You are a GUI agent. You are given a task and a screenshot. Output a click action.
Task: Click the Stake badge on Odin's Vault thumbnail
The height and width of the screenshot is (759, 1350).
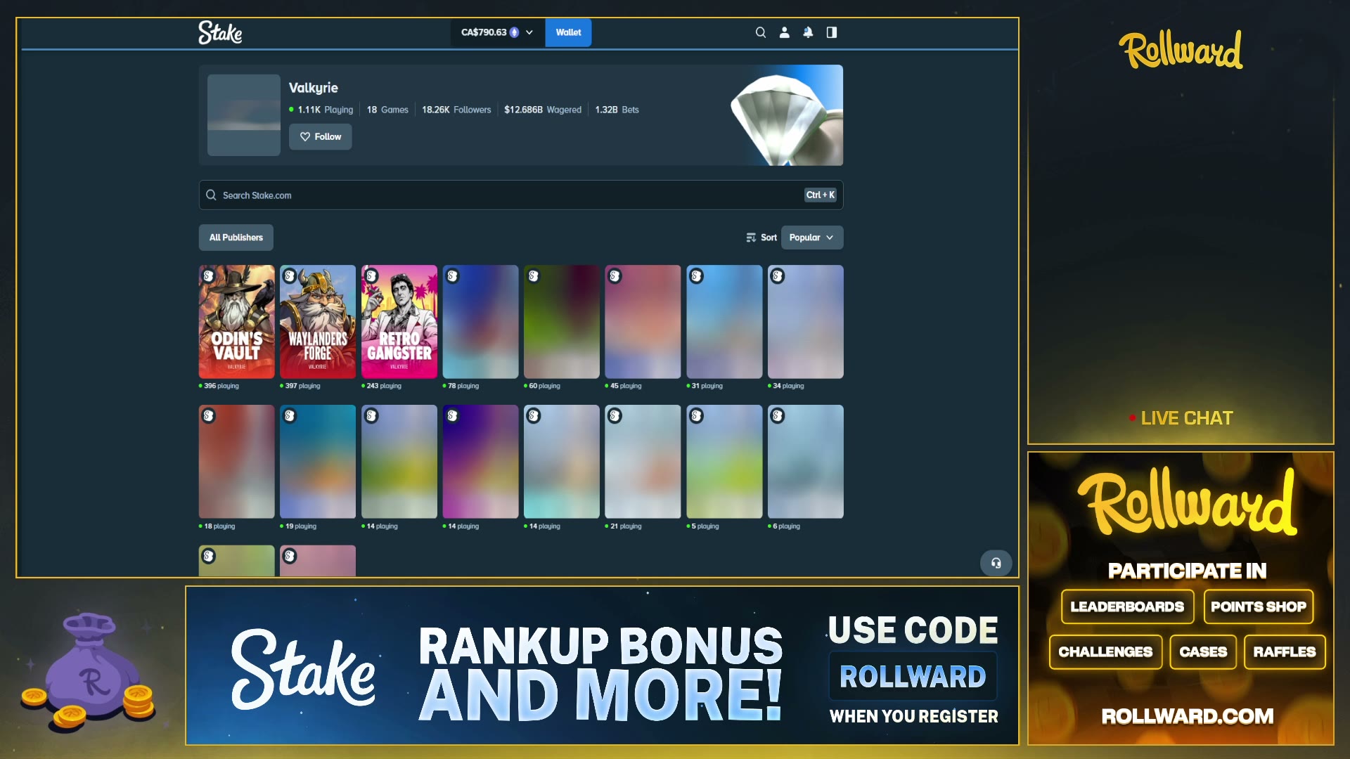[208, 276]
